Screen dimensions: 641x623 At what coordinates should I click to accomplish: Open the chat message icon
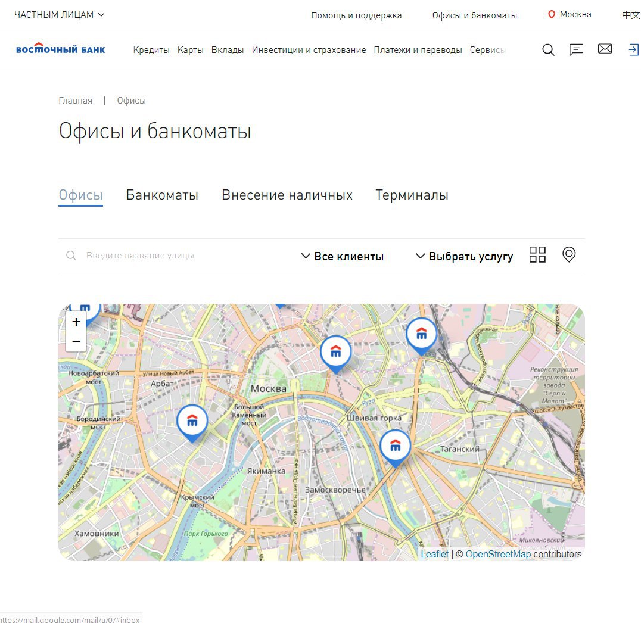[577, 50]
